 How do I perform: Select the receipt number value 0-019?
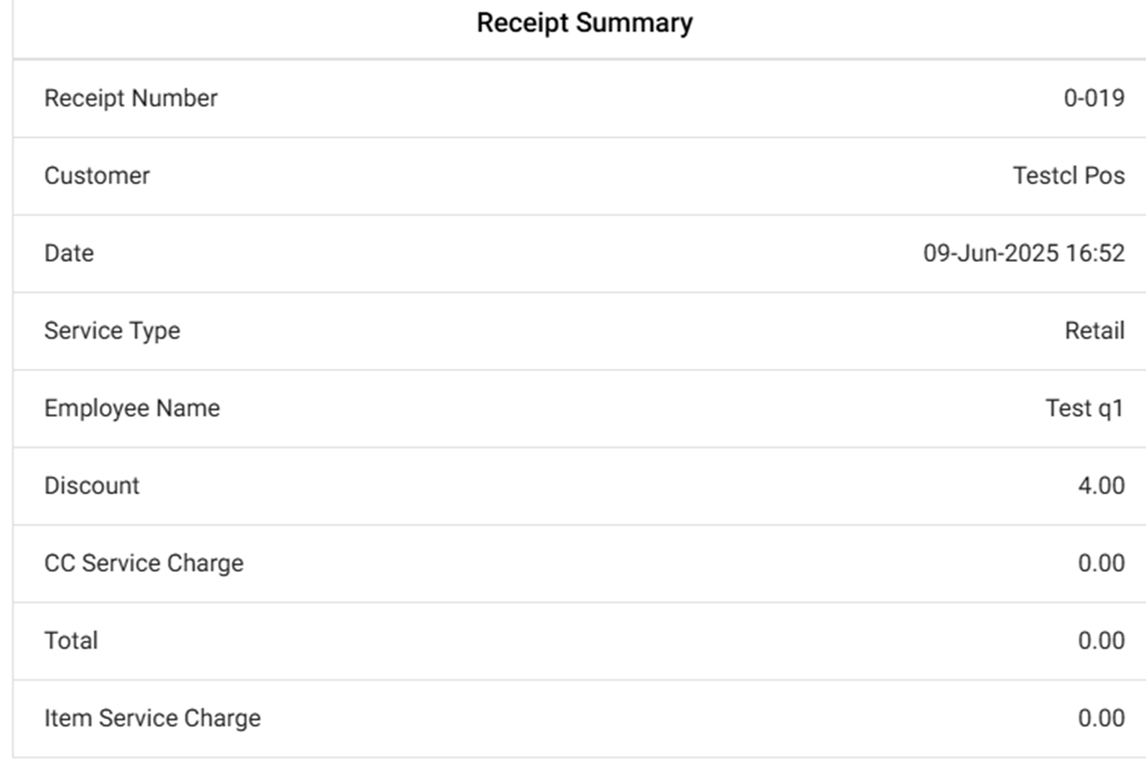1093,99
